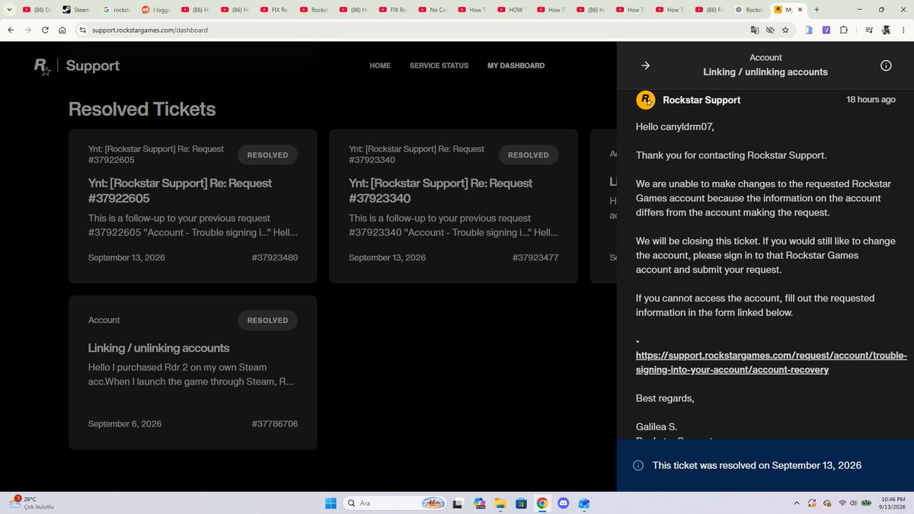Open the Copilot icon in the taskbar

click(479, 503)
